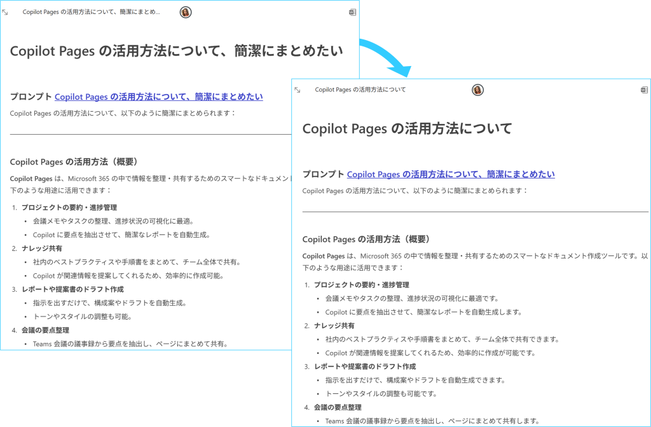
Task: Open in Word icon in the front window
Action: tap(645, 90)
